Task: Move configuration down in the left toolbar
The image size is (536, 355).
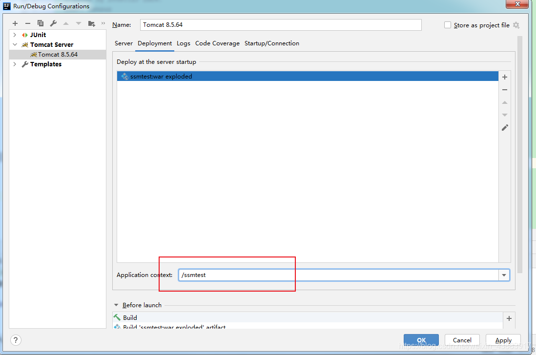Action: coord(79,23)
